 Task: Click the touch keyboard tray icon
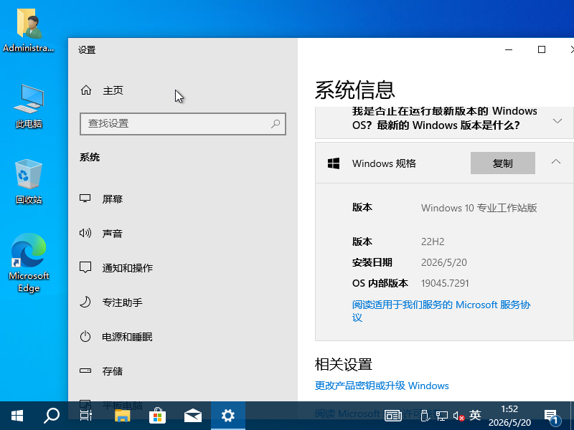[392, 416]
